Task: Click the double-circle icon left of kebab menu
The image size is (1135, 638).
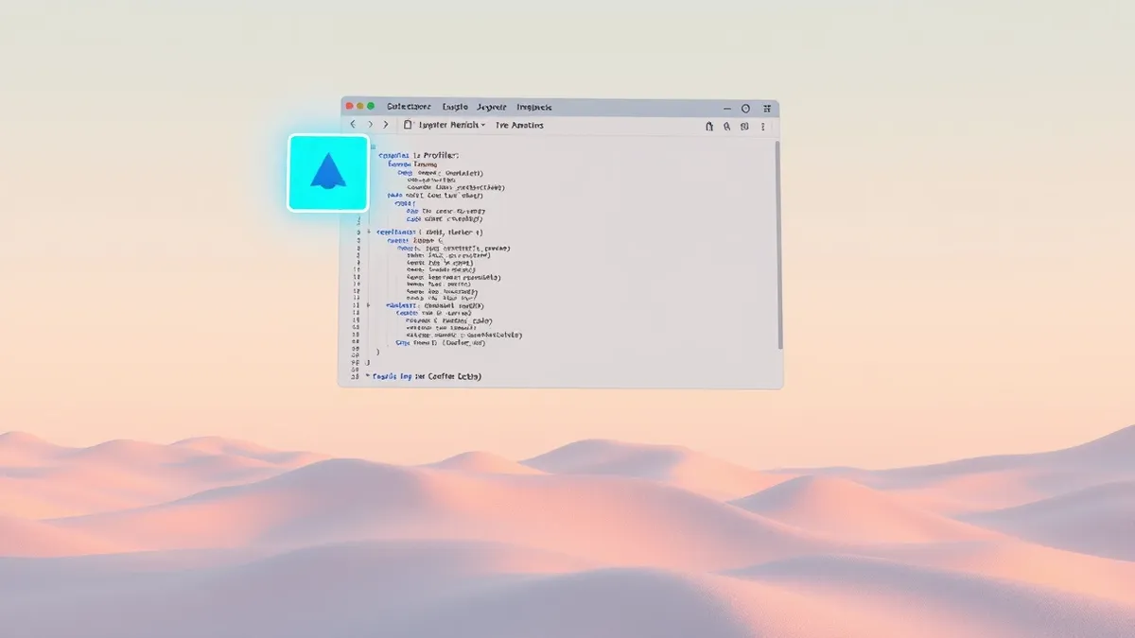Action: coord(744,127)
